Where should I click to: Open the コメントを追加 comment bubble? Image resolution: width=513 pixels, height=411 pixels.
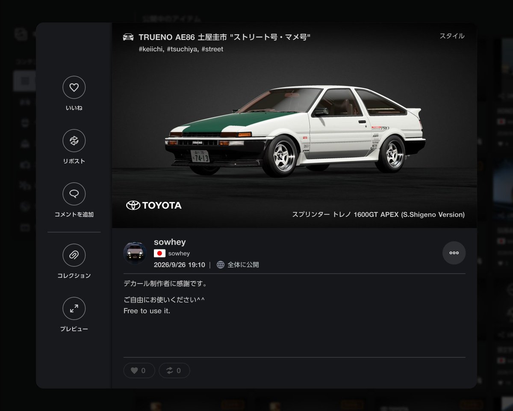coord(74,194)
